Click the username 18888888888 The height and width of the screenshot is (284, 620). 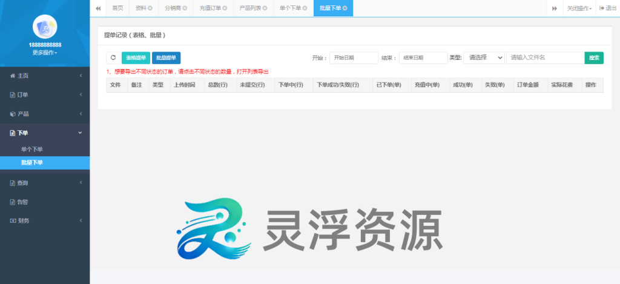[45, 45]
